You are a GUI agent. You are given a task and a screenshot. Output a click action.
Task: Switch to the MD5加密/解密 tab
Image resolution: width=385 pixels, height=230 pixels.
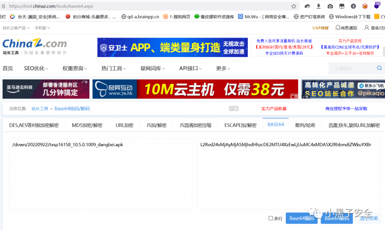pyautogui.click(x=87, y=125)
